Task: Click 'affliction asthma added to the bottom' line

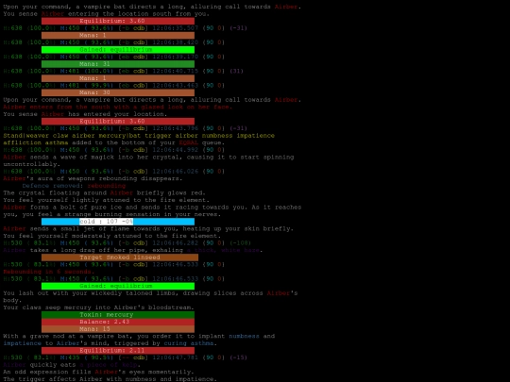Action: pos(114,142)
